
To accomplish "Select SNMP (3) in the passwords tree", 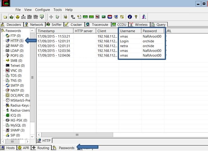I will tap(17, 130).
